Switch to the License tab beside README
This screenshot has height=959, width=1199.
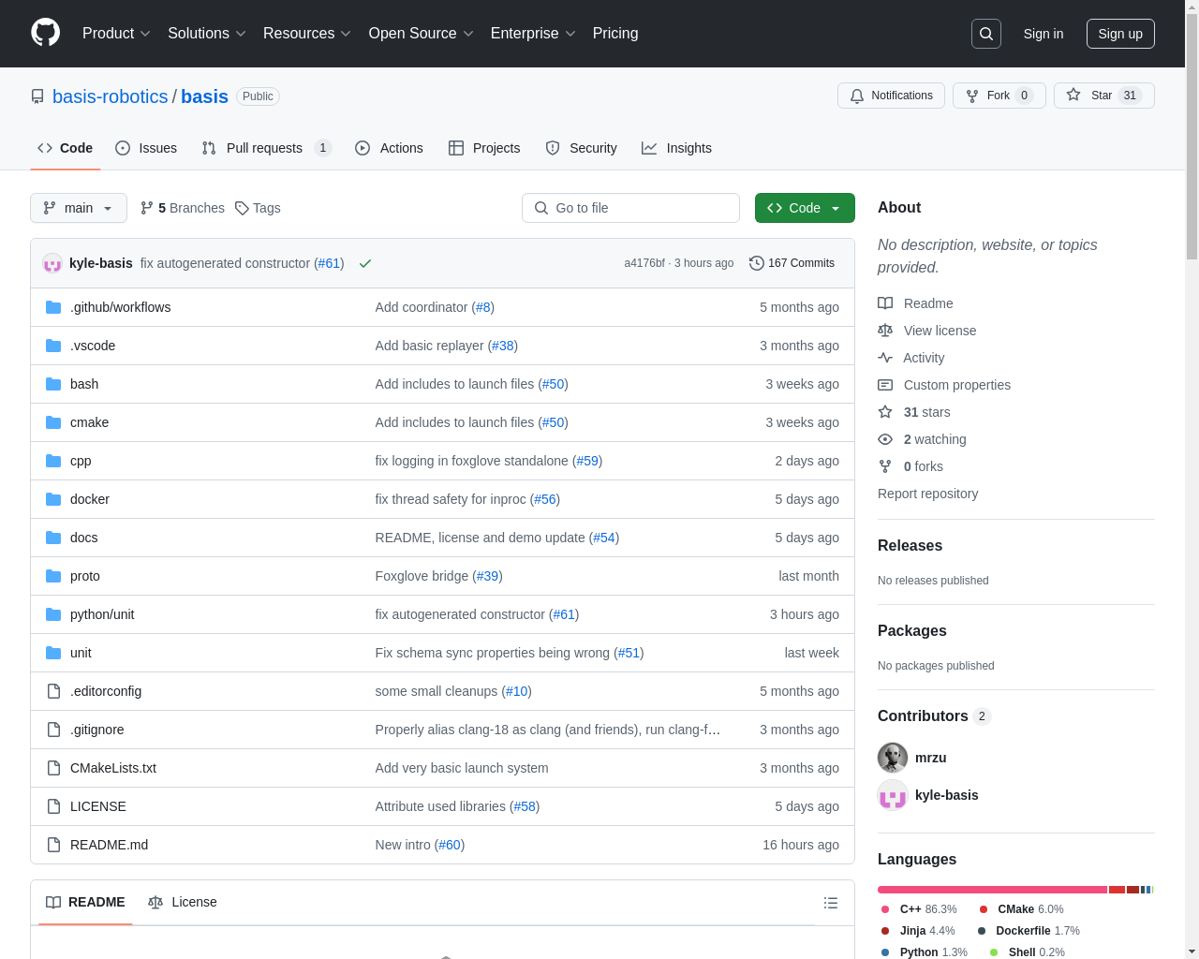pyautogui.click(x=183, y=902)
